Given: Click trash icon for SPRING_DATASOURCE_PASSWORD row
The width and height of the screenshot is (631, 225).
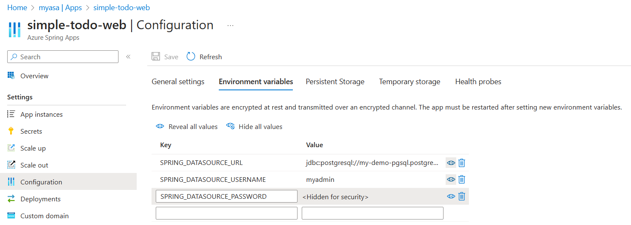Looking at the screenshot, I should [x=462, y=196].
